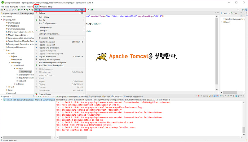
Task: Expand the target folder
Action: 4,90
